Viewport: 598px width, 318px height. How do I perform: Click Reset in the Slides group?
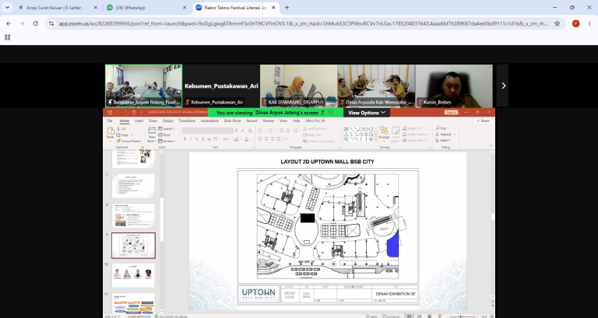165,135
